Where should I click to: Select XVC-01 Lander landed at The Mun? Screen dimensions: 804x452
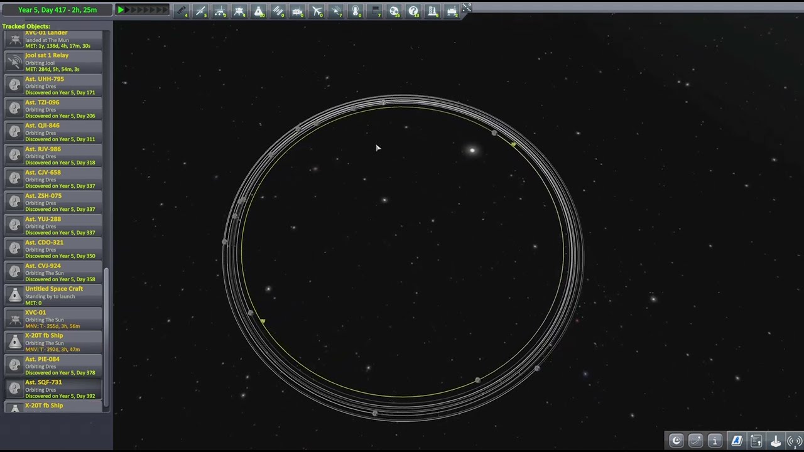(x=53, y=40)
